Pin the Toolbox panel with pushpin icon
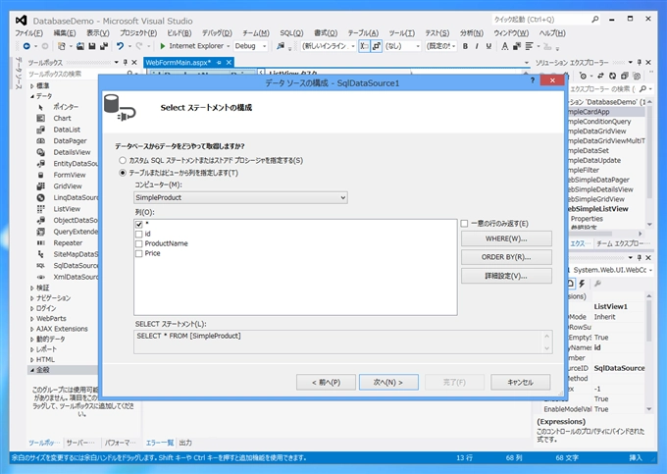 [126, 62]
